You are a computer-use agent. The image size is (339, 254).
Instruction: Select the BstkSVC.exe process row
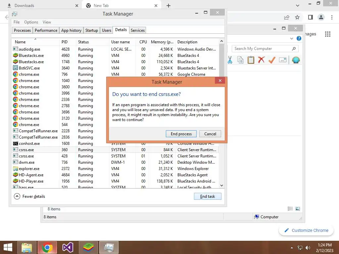tap(115, 68)
